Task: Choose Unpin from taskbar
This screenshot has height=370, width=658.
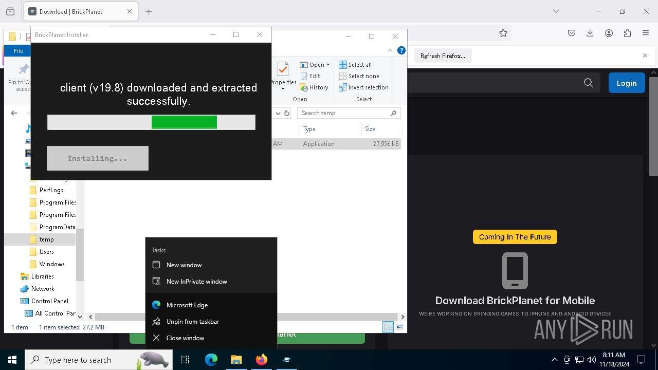Action: click(211, 322)
